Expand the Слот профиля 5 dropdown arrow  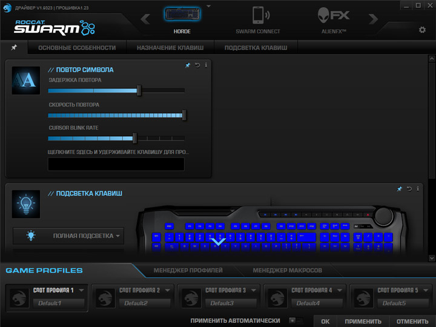click(x=426, y=290)
